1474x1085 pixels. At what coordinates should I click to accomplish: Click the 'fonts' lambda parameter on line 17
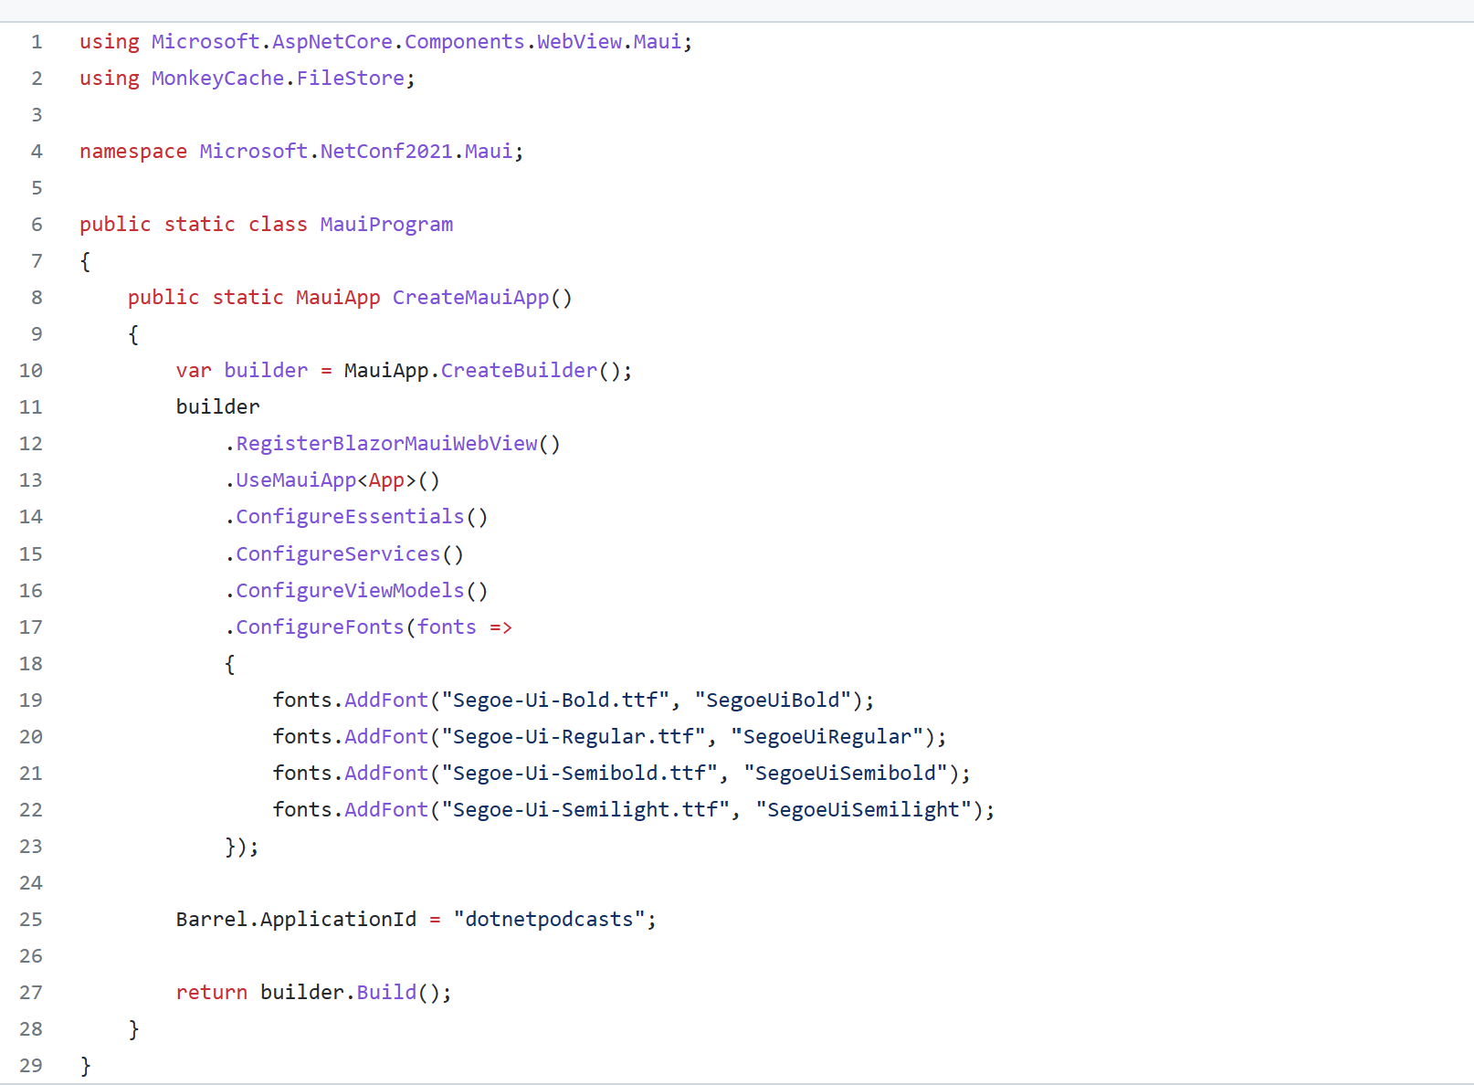point(447,627)
